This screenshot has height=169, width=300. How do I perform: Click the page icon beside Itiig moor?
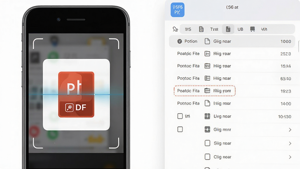(207, 103)
